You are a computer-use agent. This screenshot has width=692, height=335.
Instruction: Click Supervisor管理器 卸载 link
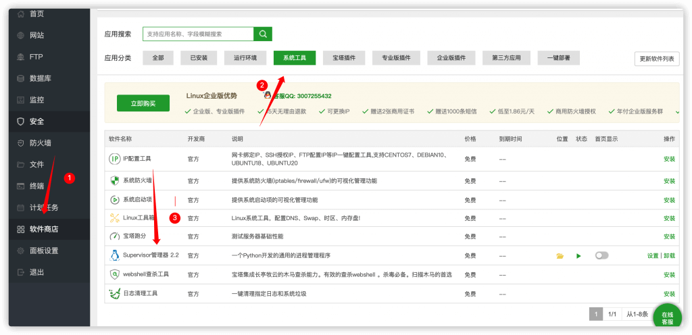click(x=669, y=256)
